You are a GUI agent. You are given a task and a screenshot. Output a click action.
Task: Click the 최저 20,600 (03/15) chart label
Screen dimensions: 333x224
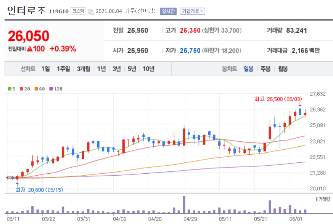39,190
